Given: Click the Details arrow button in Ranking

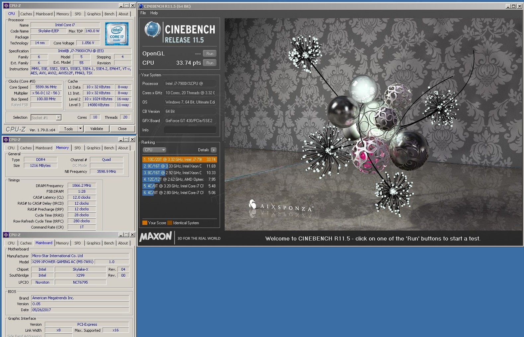Looking at the screenshot, I should pyautogui.click(x=214, y=150).
